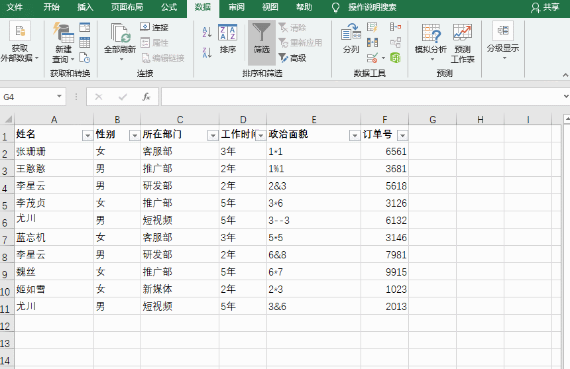Click the 重新应用 reapply button
The image size is (570, 369).
pos(301,42)
